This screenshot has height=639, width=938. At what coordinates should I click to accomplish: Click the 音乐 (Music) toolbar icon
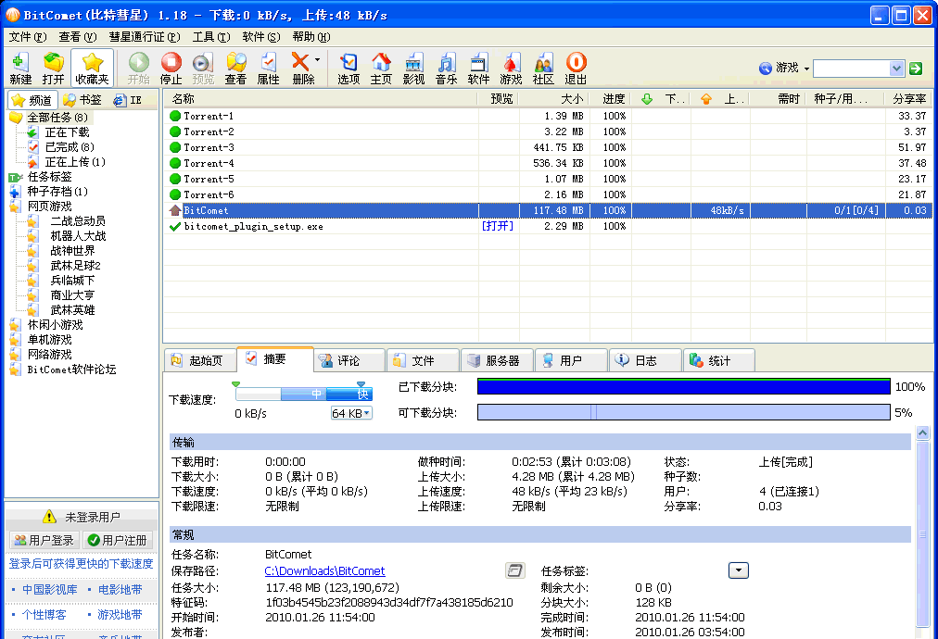446,69
